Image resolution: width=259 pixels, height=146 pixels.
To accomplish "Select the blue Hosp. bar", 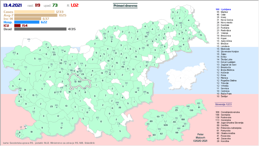I will (27, 22).
